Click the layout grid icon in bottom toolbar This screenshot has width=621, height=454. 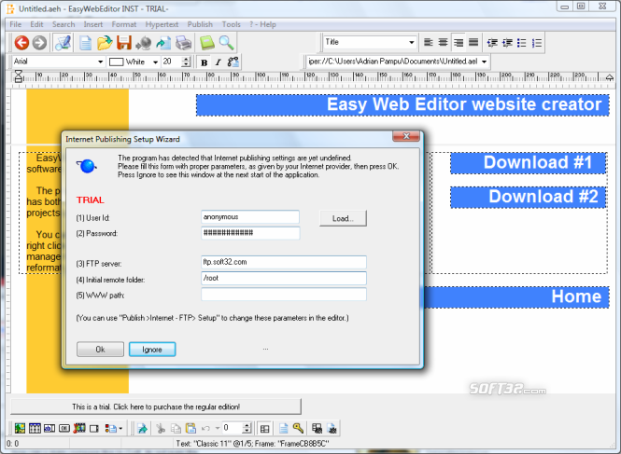pos(264,429)
